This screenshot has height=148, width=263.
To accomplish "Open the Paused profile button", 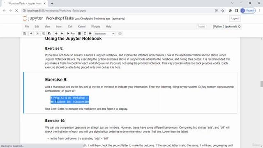I will coord(248,11).
